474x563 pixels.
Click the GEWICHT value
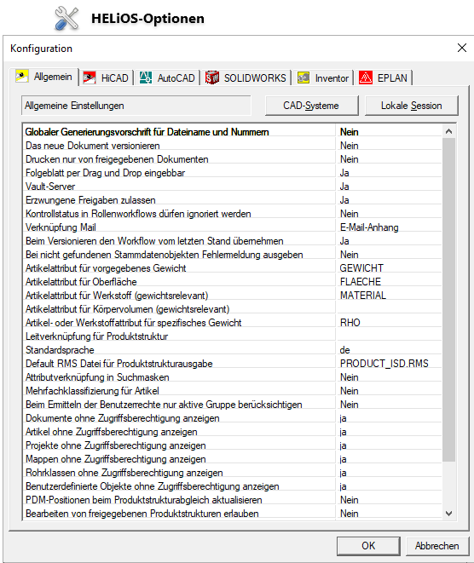[x=361, y=268]
